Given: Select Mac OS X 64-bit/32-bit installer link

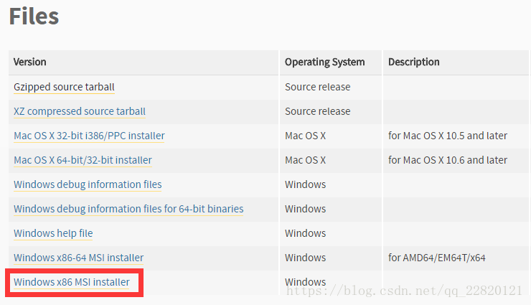Looking at the screenshot, I should [83, 160].
